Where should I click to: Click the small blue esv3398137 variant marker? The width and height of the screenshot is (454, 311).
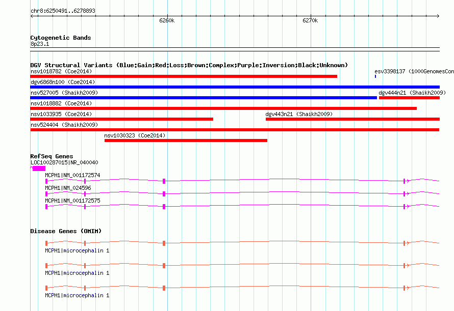point(375,76)
